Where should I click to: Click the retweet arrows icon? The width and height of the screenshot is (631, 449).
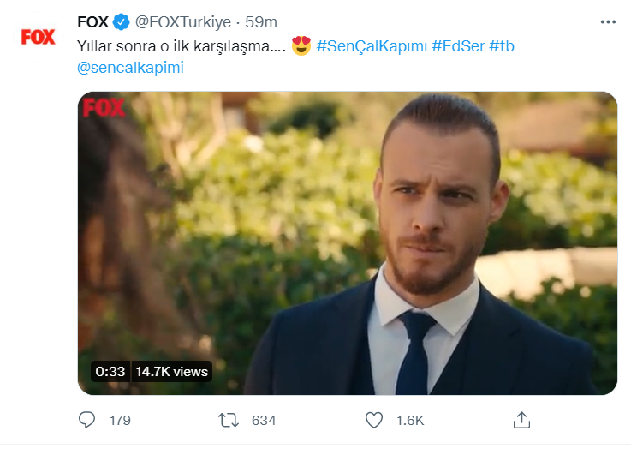[229, 420]
